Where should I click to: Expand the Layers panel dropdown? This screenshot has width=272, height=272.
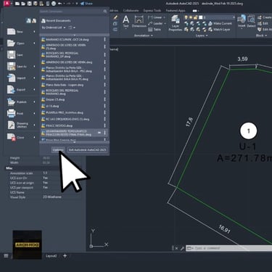point(202,36)
